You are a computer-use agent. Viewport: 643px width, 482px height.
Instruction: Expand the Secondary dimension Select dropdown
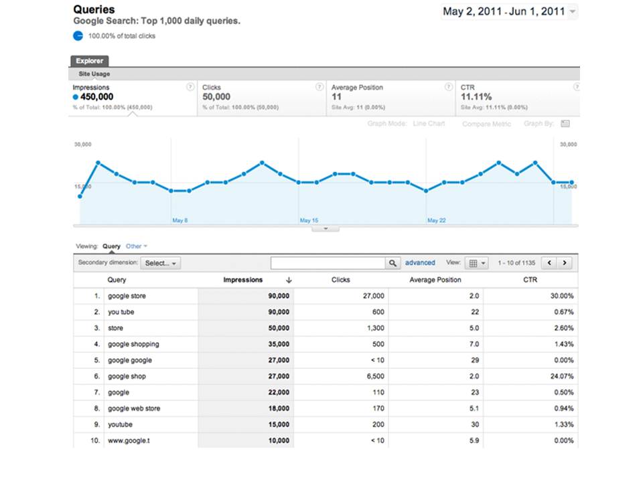click(x=161, y=263)
